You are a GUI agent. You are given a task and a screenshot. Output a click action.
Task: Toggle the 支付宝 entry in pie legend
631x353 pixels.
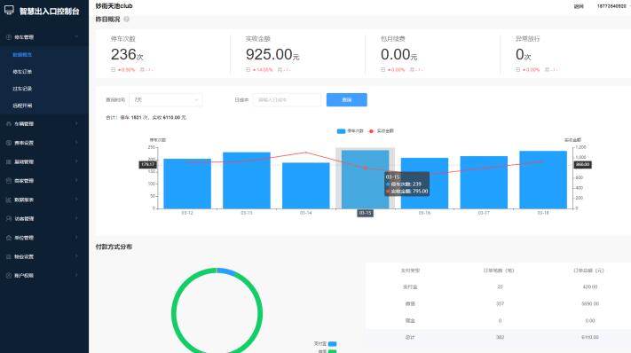tap(325, 344)
